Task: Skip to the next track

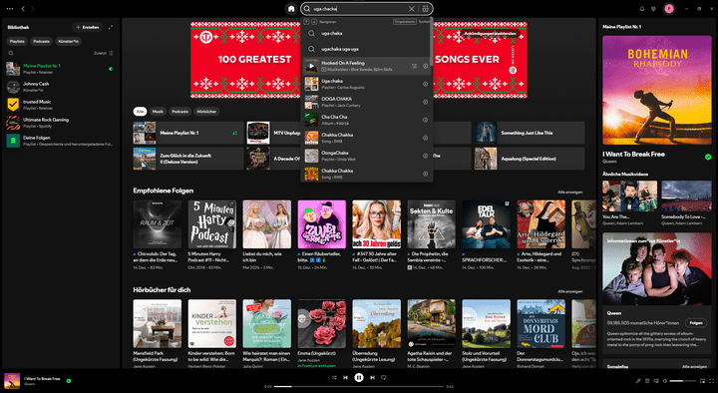Action: pyautogui.click(x=372, y=377)
